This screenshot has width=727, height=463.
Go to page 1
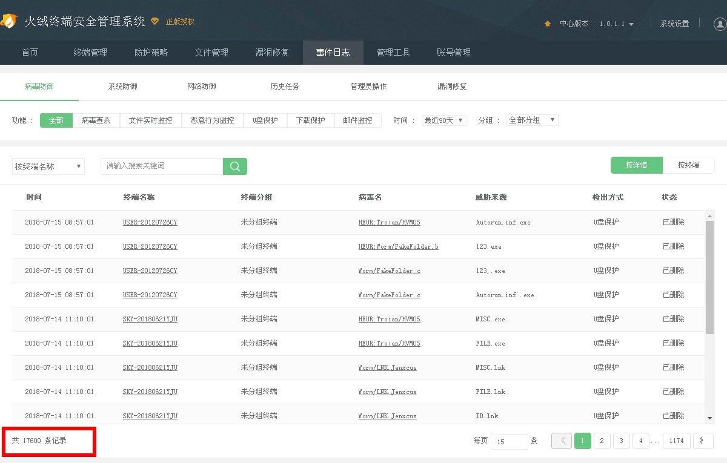click(582, 441)
